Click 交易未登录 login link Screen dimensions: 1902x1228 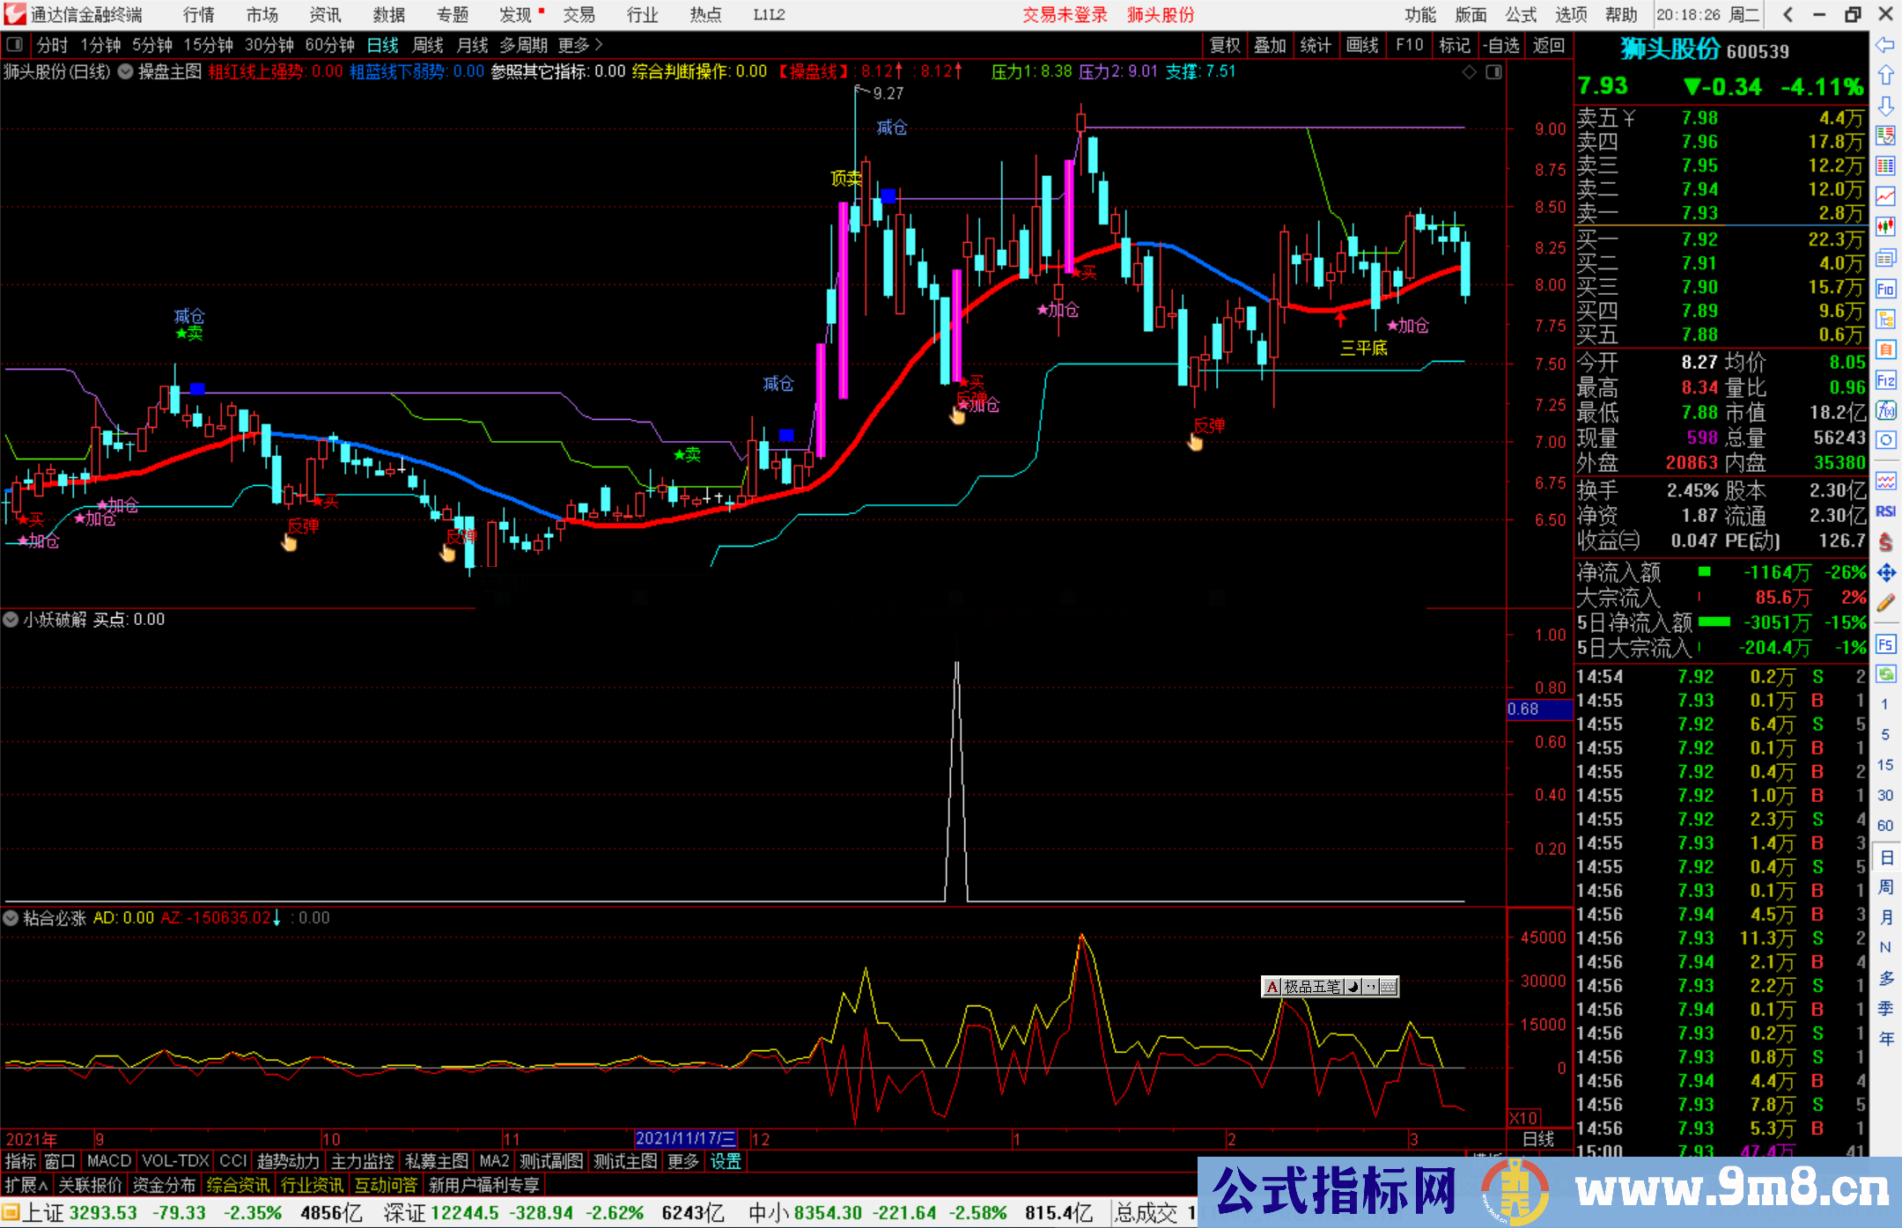click(x=1064, y=15)
